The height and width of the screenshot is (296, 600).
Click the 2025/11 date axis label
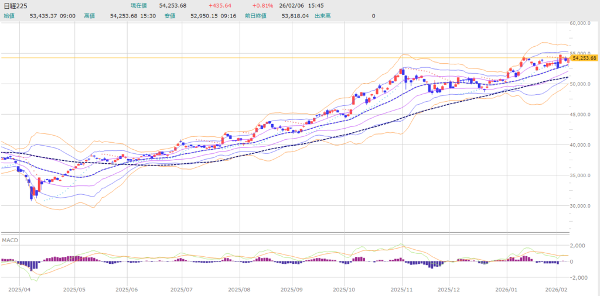[x=403, y=289]
